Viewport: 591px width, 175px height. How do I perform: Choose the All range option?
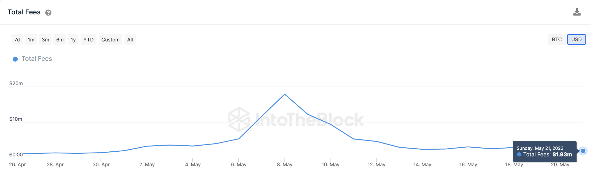click(130, 39)
